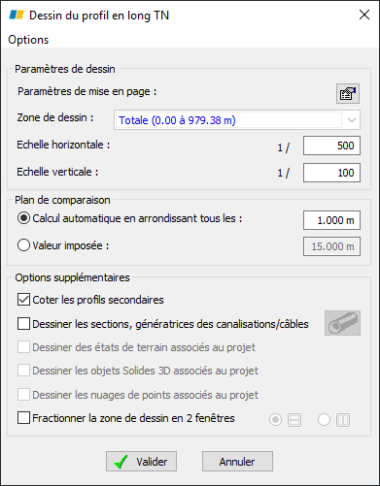This screenshot has height=486, width=380.
Task: Click the 1.000 m rounding value field
Action: click(x=331, y=220)
